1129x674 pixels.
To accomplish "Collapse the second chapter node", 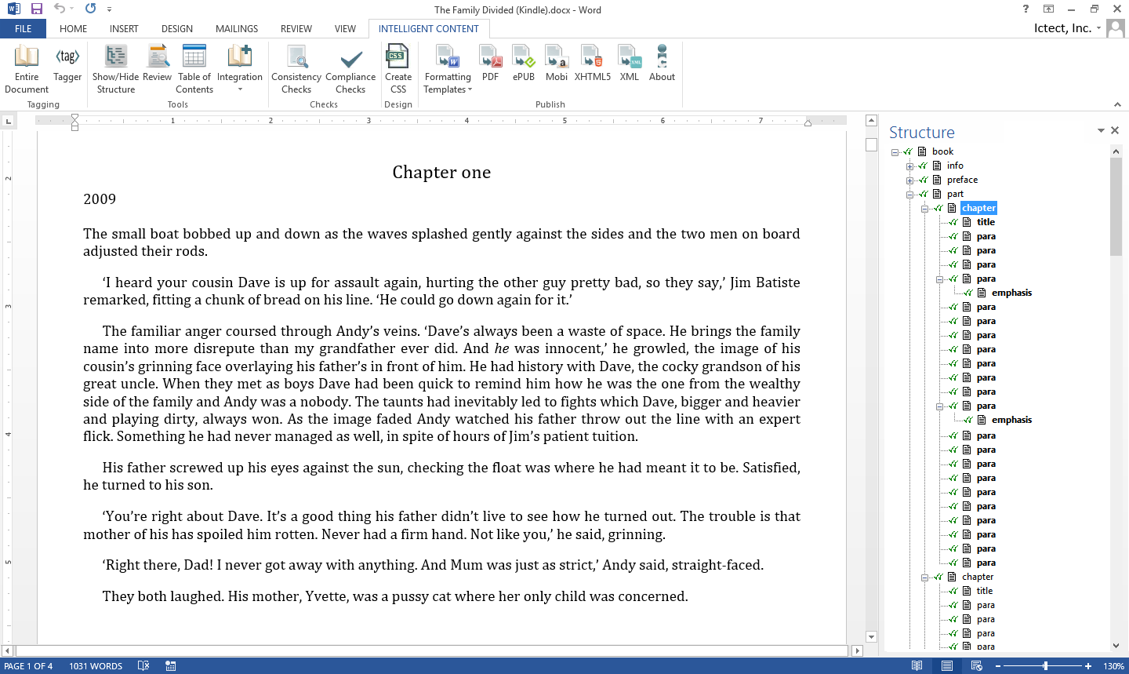I will pyautogui.click(x=924, y=577).
